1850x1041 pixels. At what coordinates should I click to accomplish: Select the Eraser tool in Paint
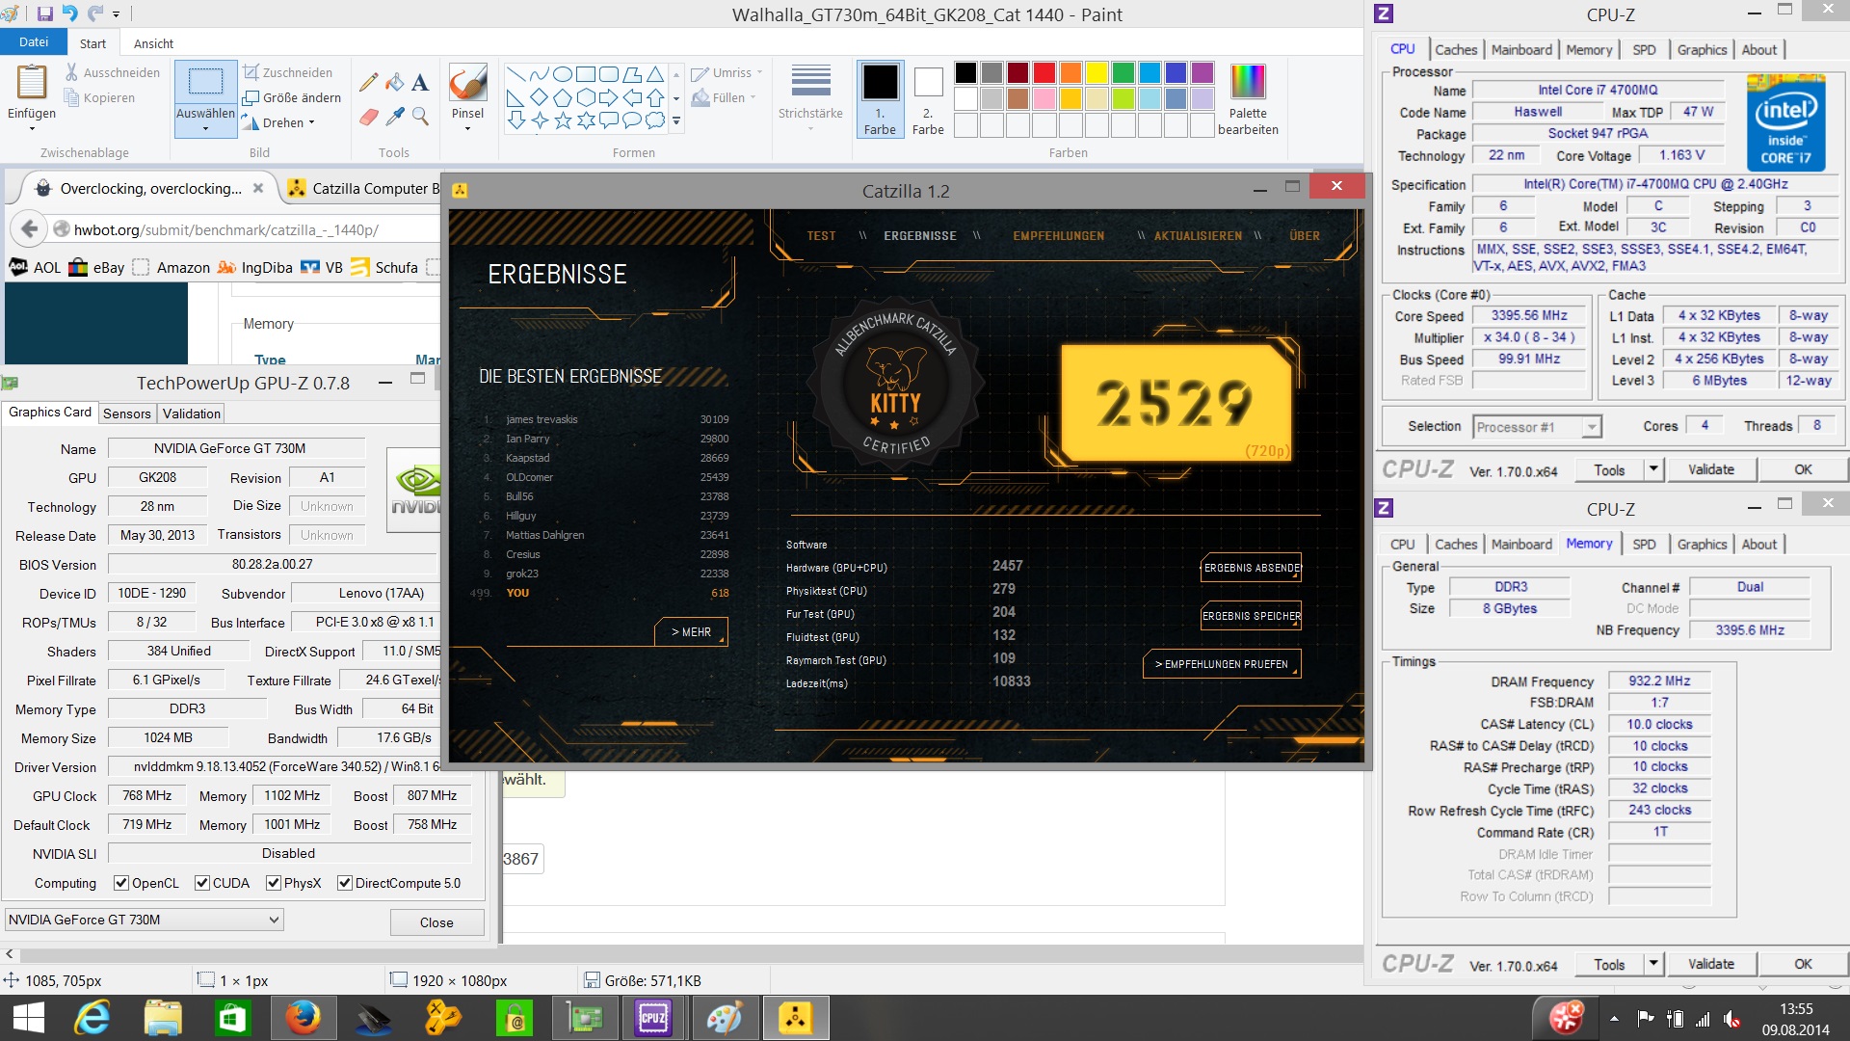pos(368,117)
